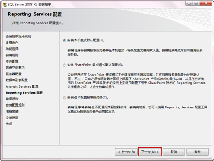Close the SQL Server setup window
The height and width of the screenshot is (161, 214).
point(206,3)
